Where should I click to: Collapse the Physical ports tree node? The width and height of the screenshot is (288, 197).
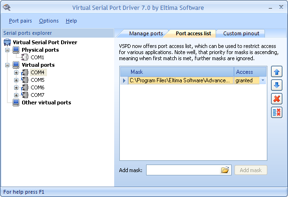(x=7, y=50)
